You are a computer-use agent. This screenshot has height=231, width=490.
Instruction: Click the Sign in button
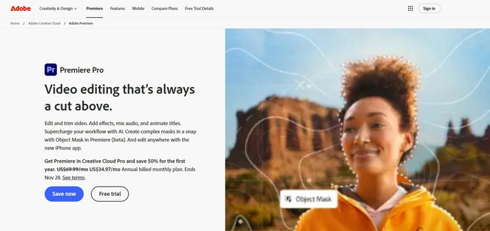(x=429, y=9)
